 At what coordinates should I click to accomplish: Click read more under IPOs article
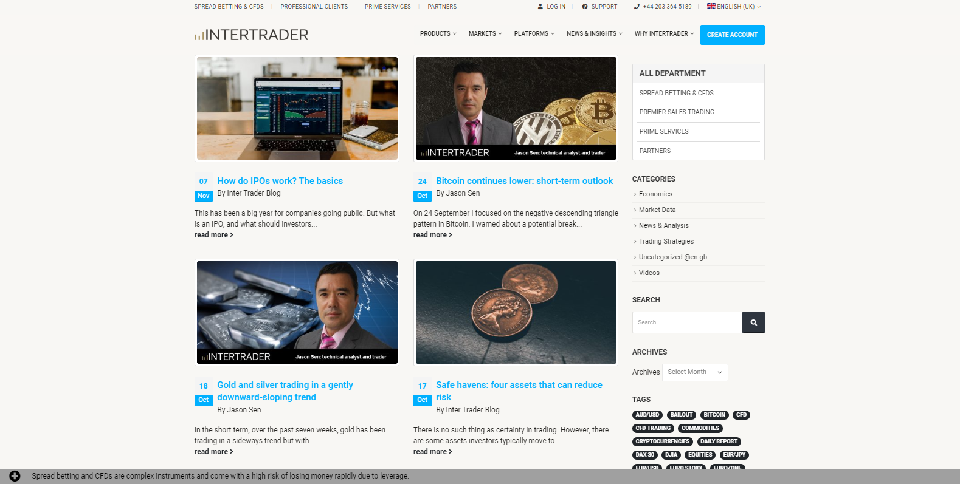pyautogui.click(x=213, y=235)
